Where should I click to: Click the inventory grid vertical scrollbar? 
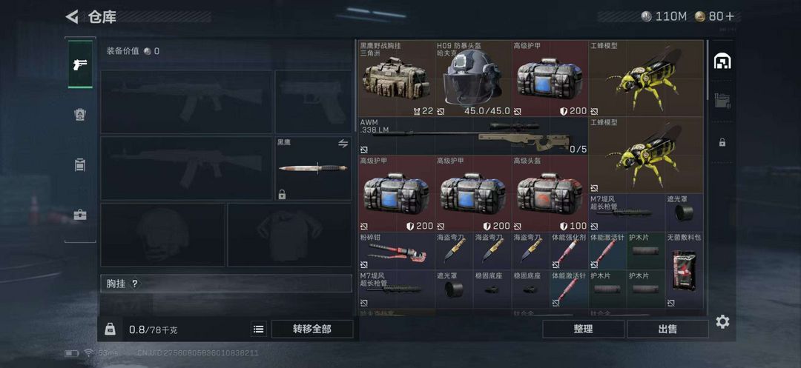tap(708, 70)
